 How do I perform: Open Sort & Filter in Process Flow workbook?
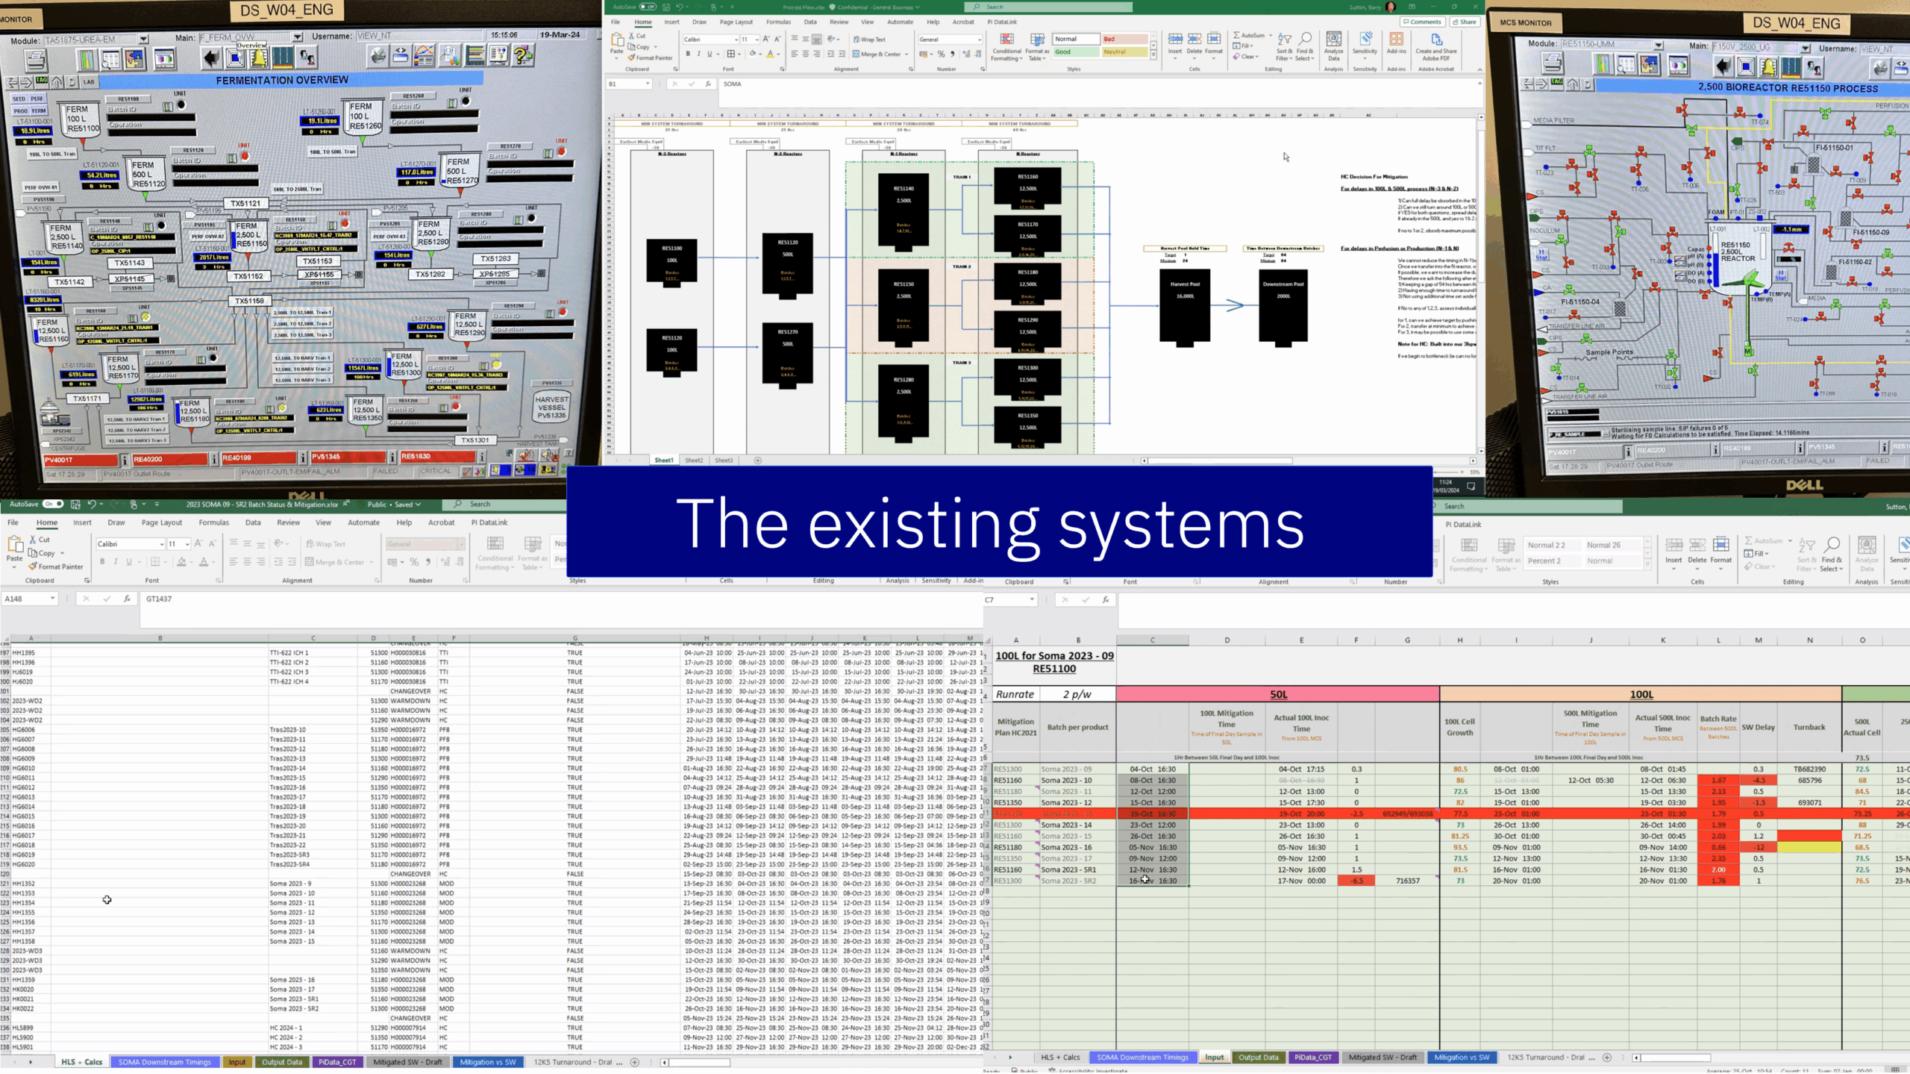pyautogui.click(x=1284, y=46)
